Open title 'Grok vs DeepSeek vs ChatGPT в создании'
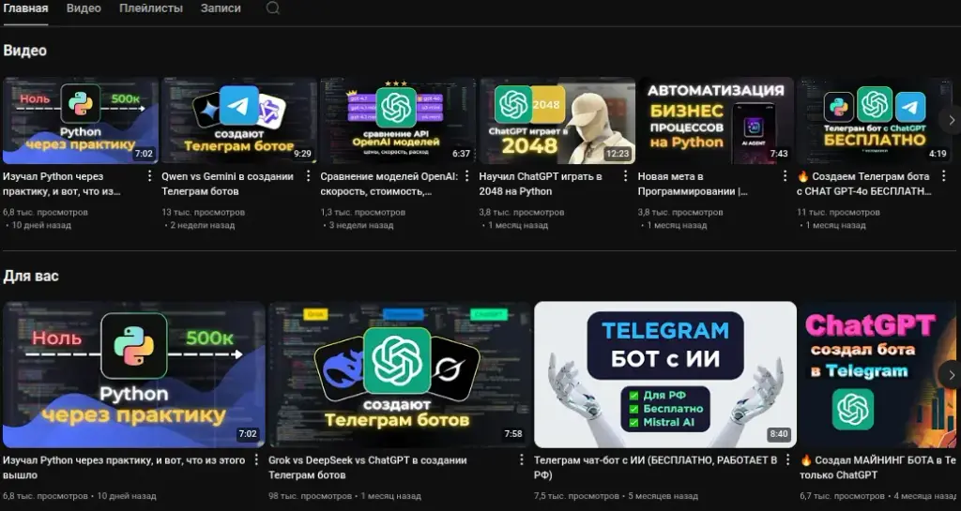The height and width of the screenshot is (511, 961). click(368, 468)
